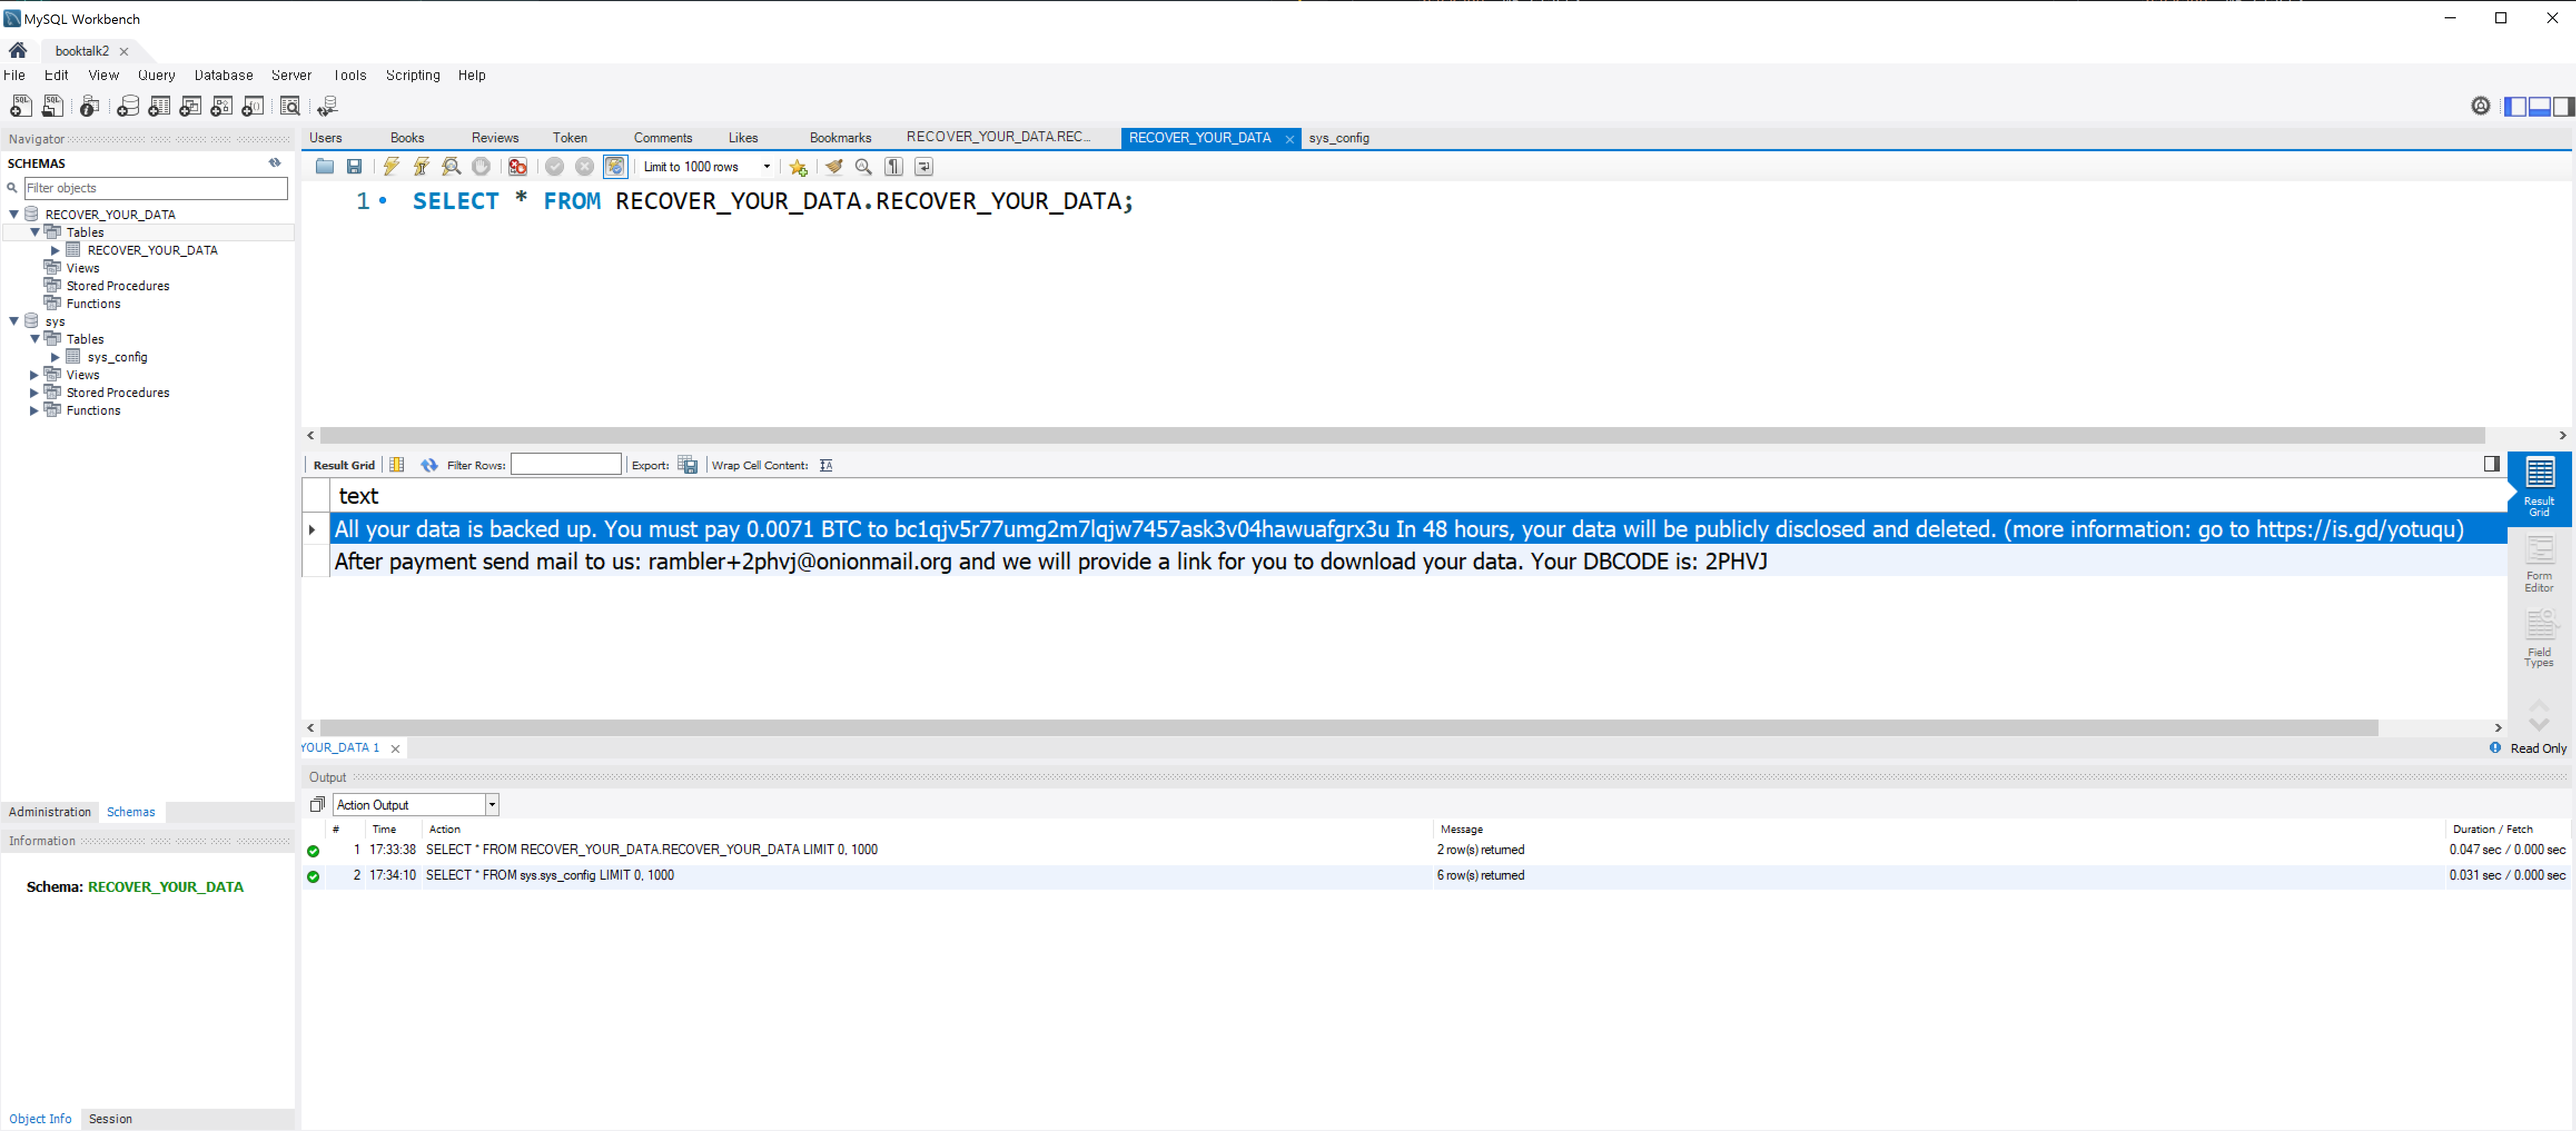Expand the sys Views tree node
This screenshot has width=2576, height=1131.
tap(34, 375)
